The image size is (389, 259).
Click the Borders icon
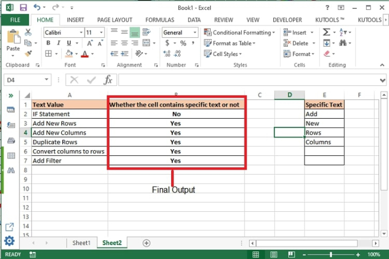pyautogui.click(x=48, y=53)
